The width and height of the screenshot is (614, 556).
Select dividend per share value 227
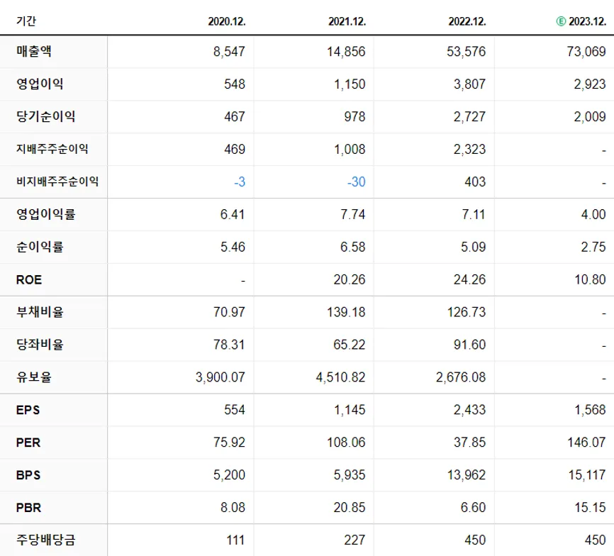(x=355, y=540)
